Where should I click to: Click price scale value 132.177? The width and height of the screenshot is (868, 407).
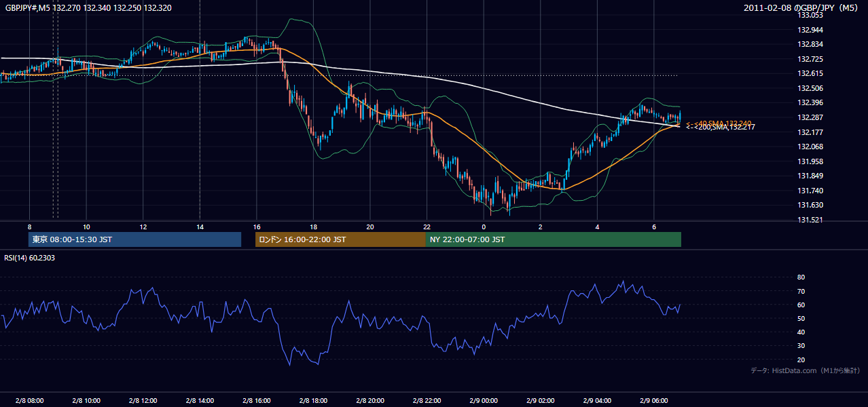tap(810, 132)
